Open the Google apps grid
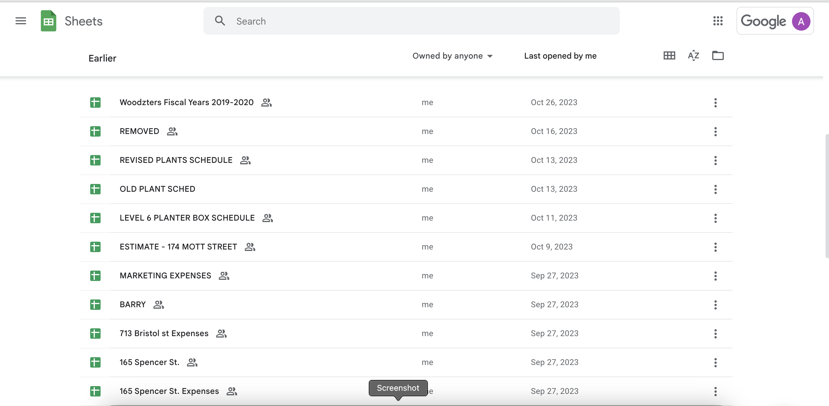This screenshot has width=829, height=406. [x=718, y=21]
